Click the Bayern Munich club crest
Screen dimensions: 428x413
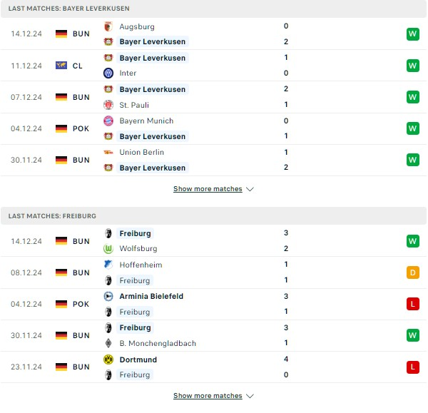108,121
